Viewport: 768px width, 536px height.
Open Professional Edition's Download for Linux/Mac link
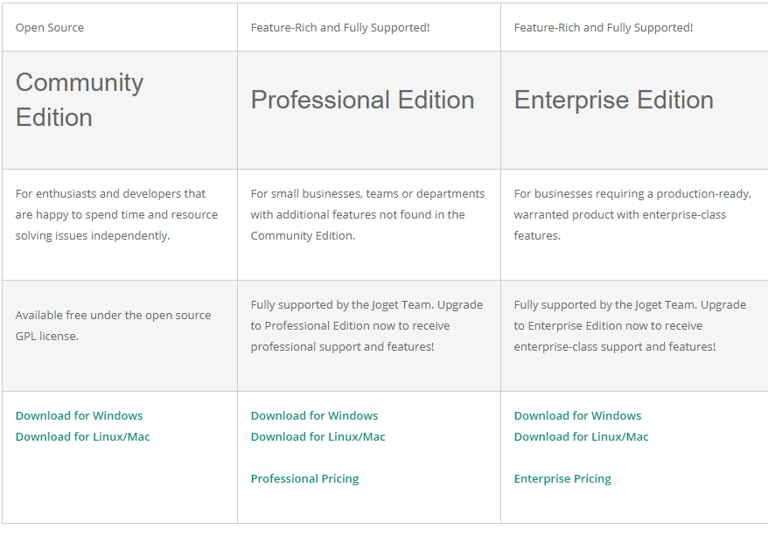318,436
